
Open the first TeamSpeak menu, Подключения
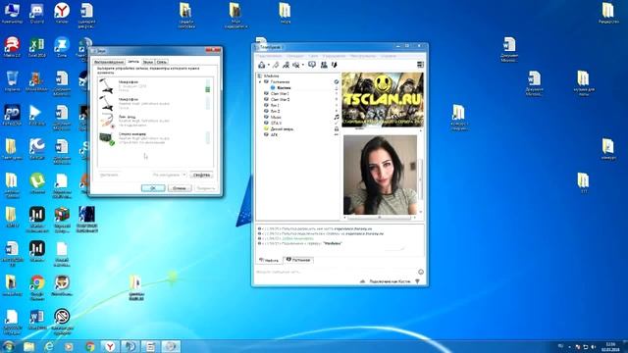click(x=269, y=56)
